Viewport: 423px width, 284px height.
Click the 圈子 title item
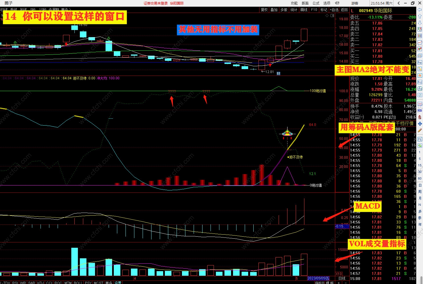(9, 3)
